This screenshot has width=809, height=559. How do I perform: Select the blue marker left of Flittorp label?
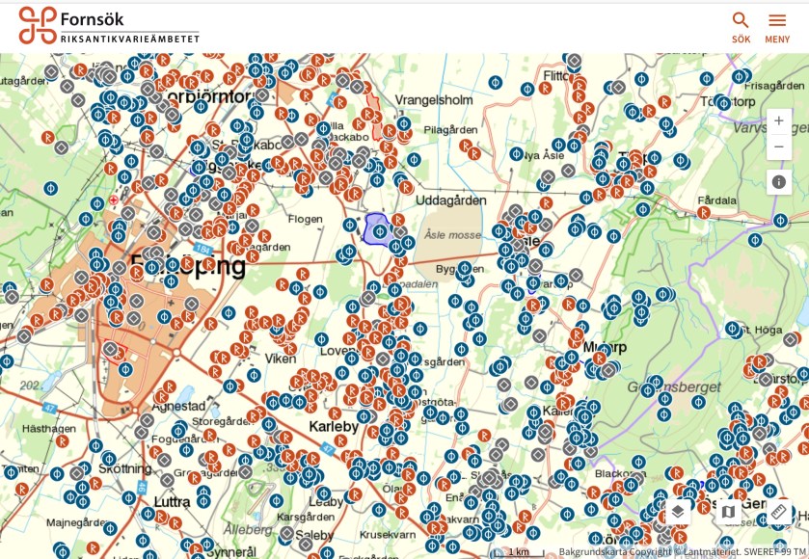coord(527,89)
